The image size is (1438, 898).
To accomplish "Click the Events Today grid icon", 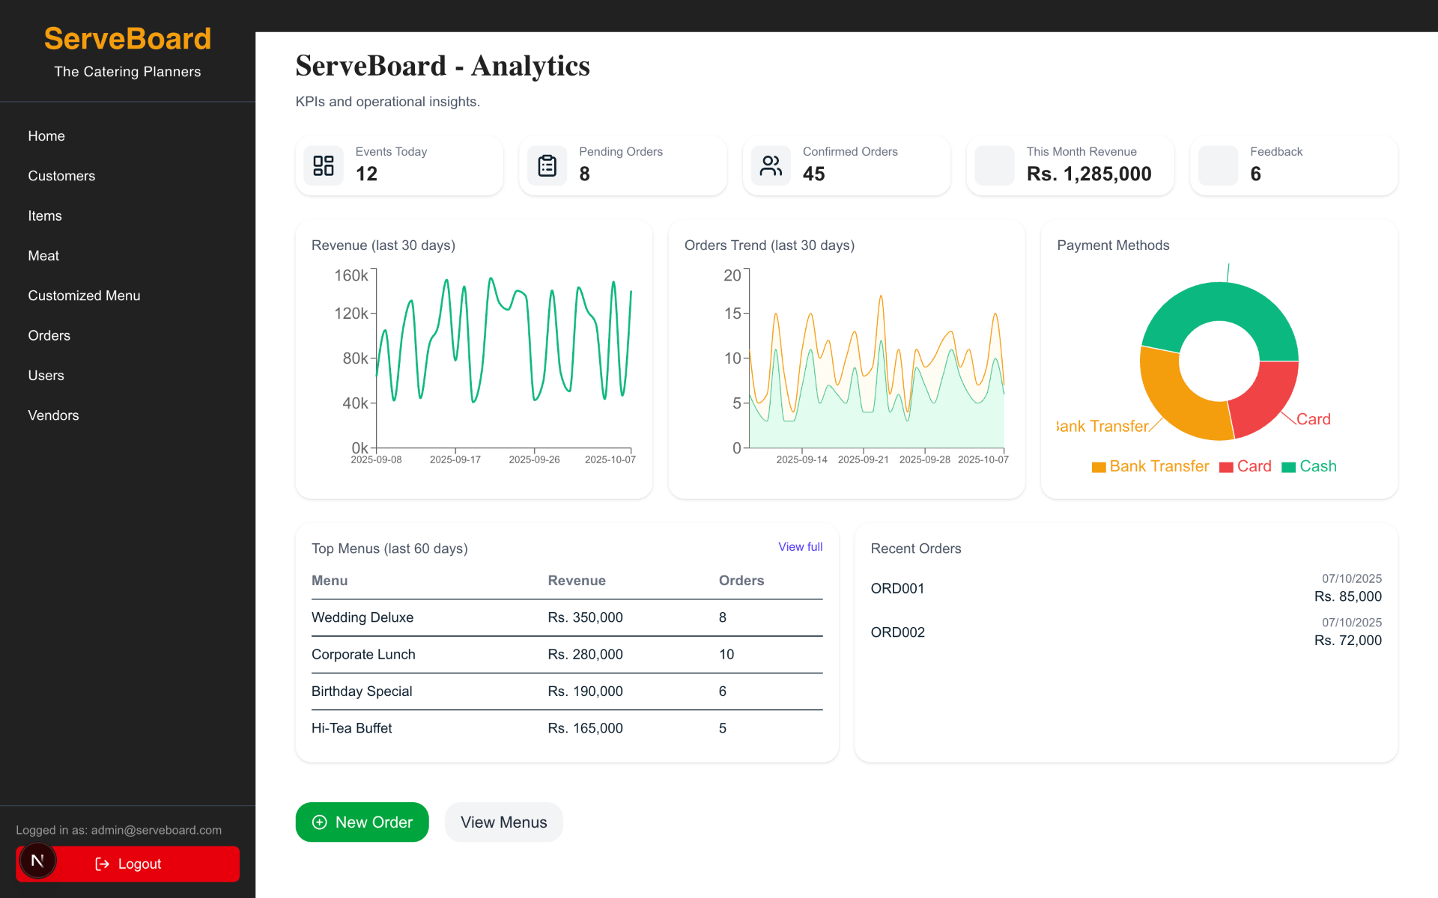I will (x=323, y=165).
